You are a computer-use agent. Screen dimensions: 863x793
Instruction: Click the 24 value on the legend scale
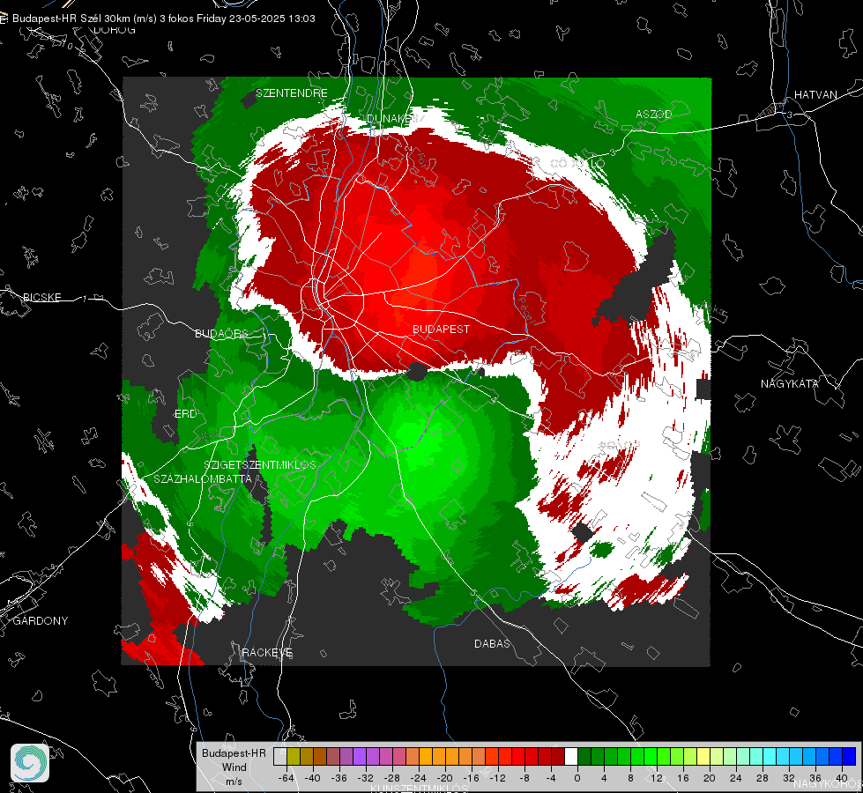736,778
